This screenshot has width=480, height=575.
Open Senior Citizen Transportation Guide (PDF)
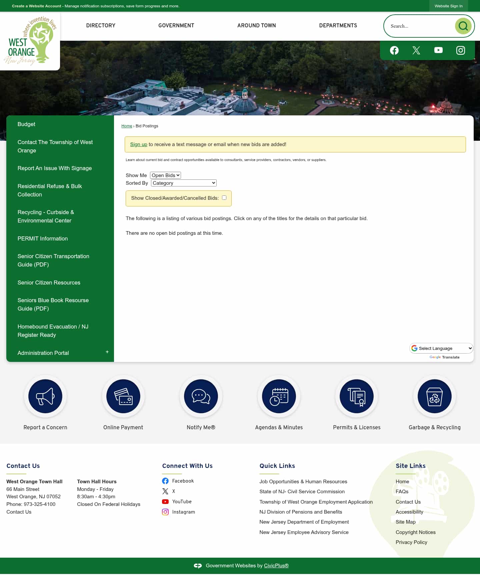(x=60, y=260)
